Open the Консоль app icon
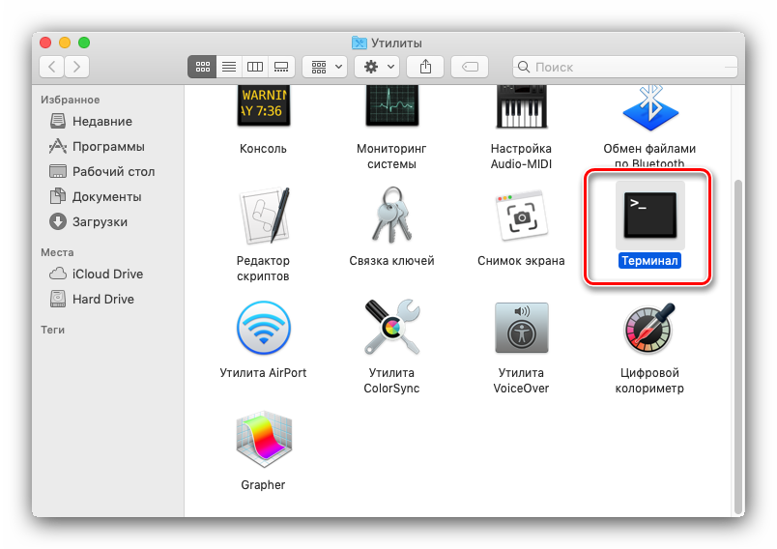Image resolution: width=777 pixels, height=549 pixels. [x=263, y=106]
